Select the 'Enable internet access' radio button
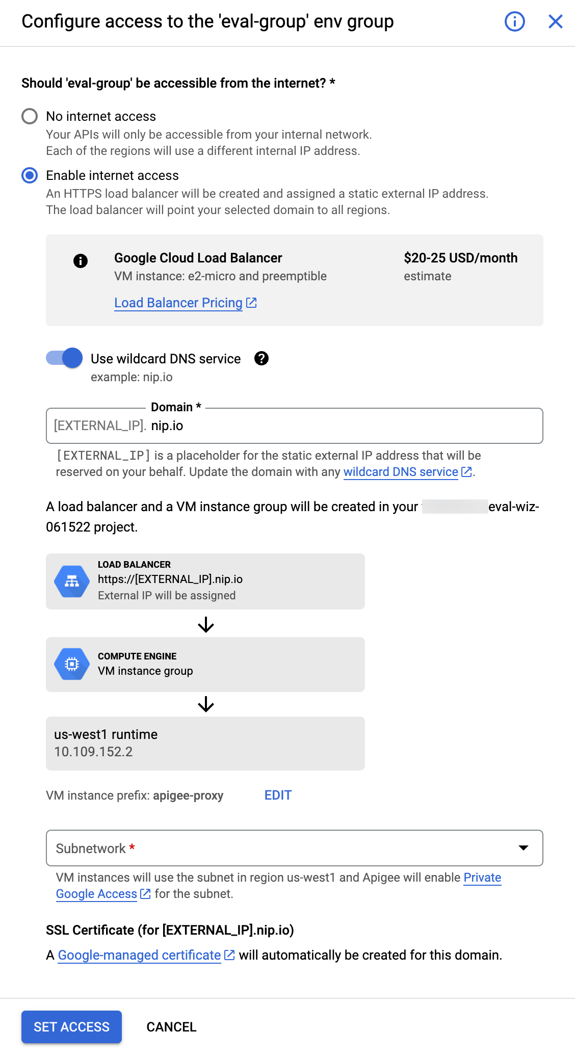 tap(30, 175)
